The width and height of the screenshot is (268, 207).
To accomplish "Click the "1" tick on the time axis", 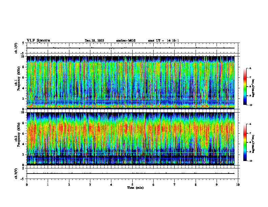I will (48, 185).
